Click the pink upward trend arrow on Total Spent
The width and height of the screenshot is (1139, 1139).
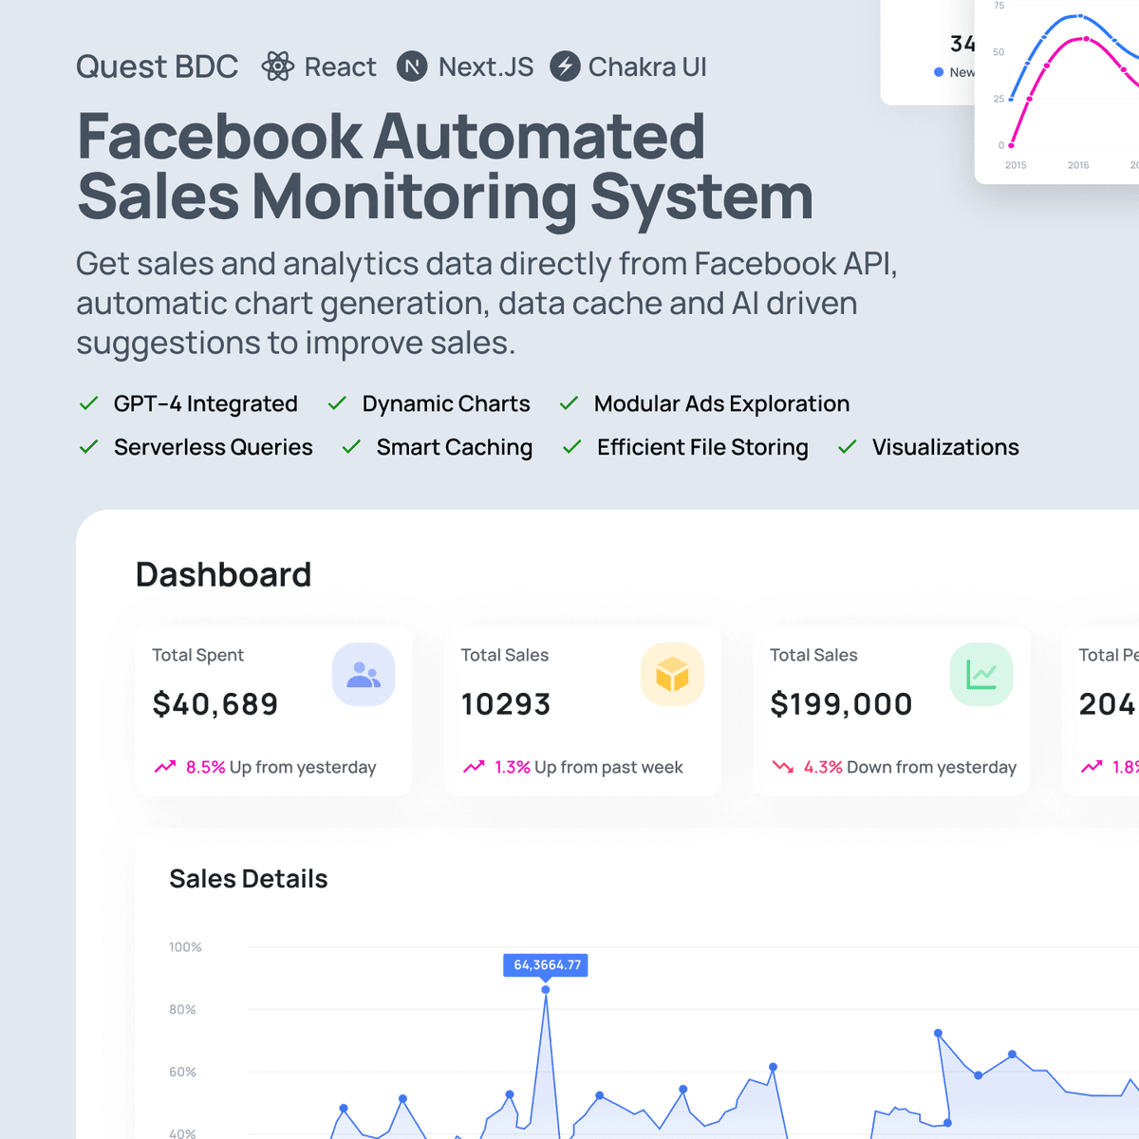[x=168, y=766]
